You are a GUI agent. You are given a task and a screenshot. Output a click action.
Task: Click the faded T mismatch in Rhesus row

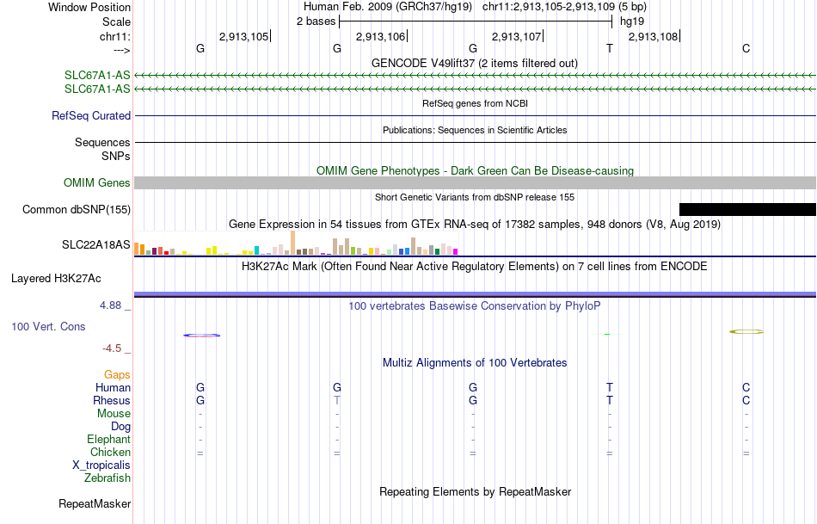pos(337,400)
